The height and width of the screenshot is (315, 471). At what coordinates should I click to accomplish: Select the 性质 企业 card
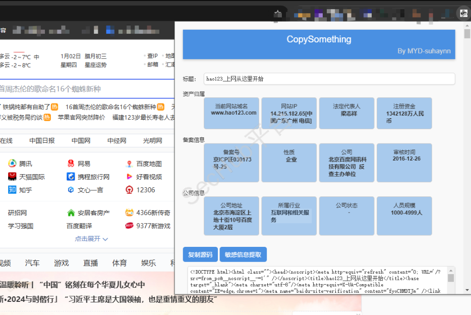coord(289,163)
